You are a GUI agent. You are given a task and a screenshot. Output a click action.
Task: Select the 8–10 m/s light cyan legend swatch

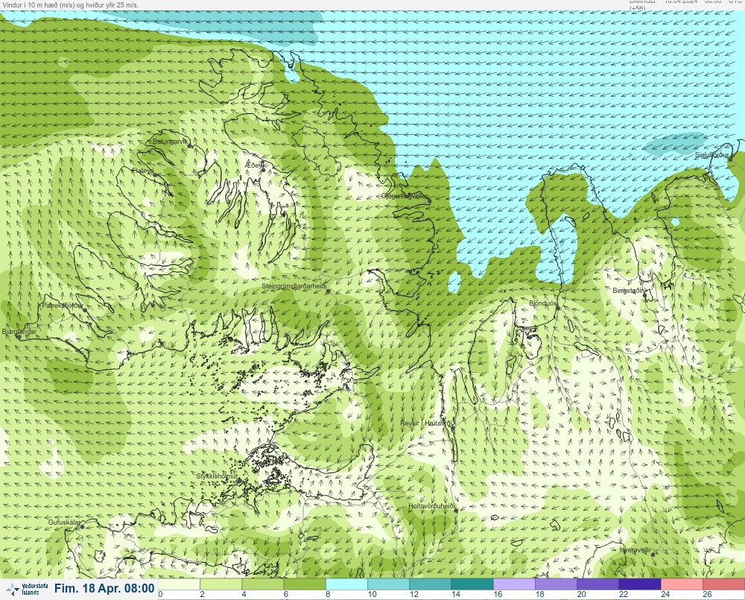coord(346,584)
